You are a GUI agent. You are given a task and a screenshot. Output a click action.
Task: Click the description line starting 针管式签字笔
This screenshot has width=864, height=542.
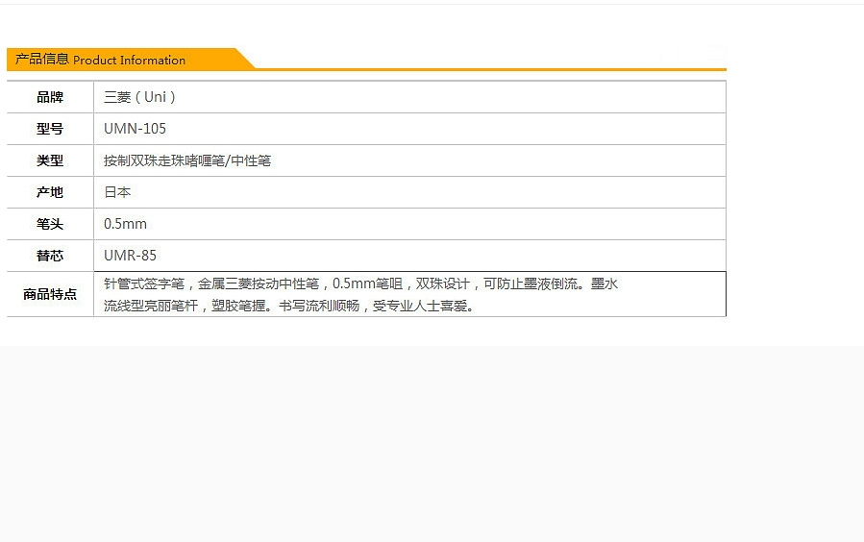[x=361, y=283]
